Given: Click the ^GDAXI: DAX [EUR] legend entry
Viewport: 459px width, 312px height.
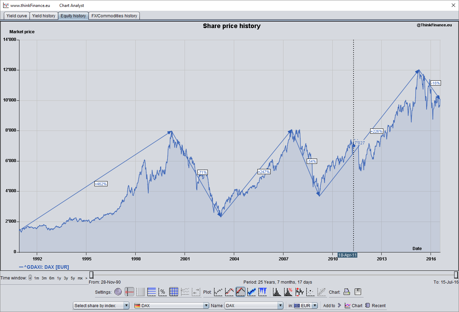Looking at the screenshot, I should tap(44, 267).
